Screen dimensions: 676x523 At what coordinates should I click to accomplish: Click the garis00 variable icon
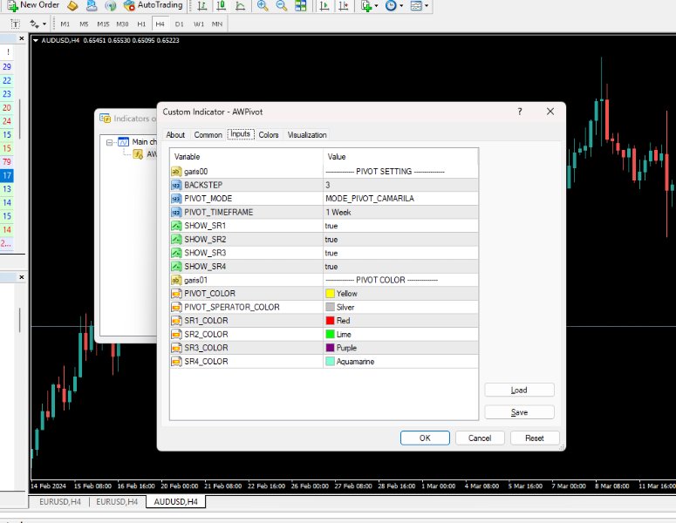click(x=176, y=172)
